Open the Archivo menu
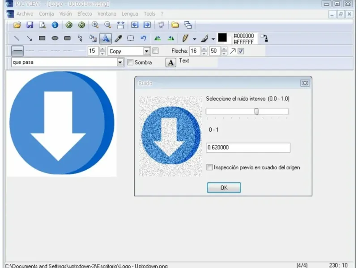 (25, 14)
